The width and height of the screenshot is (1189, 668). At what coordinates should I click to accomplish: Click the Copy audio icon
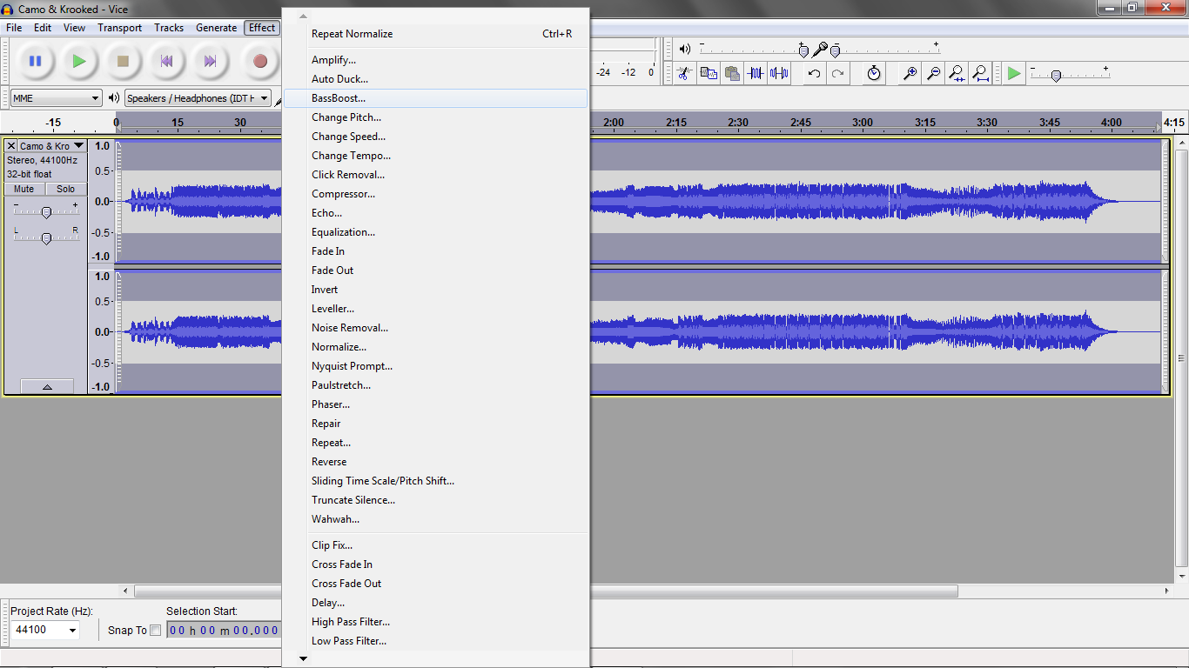click(709, 73)
